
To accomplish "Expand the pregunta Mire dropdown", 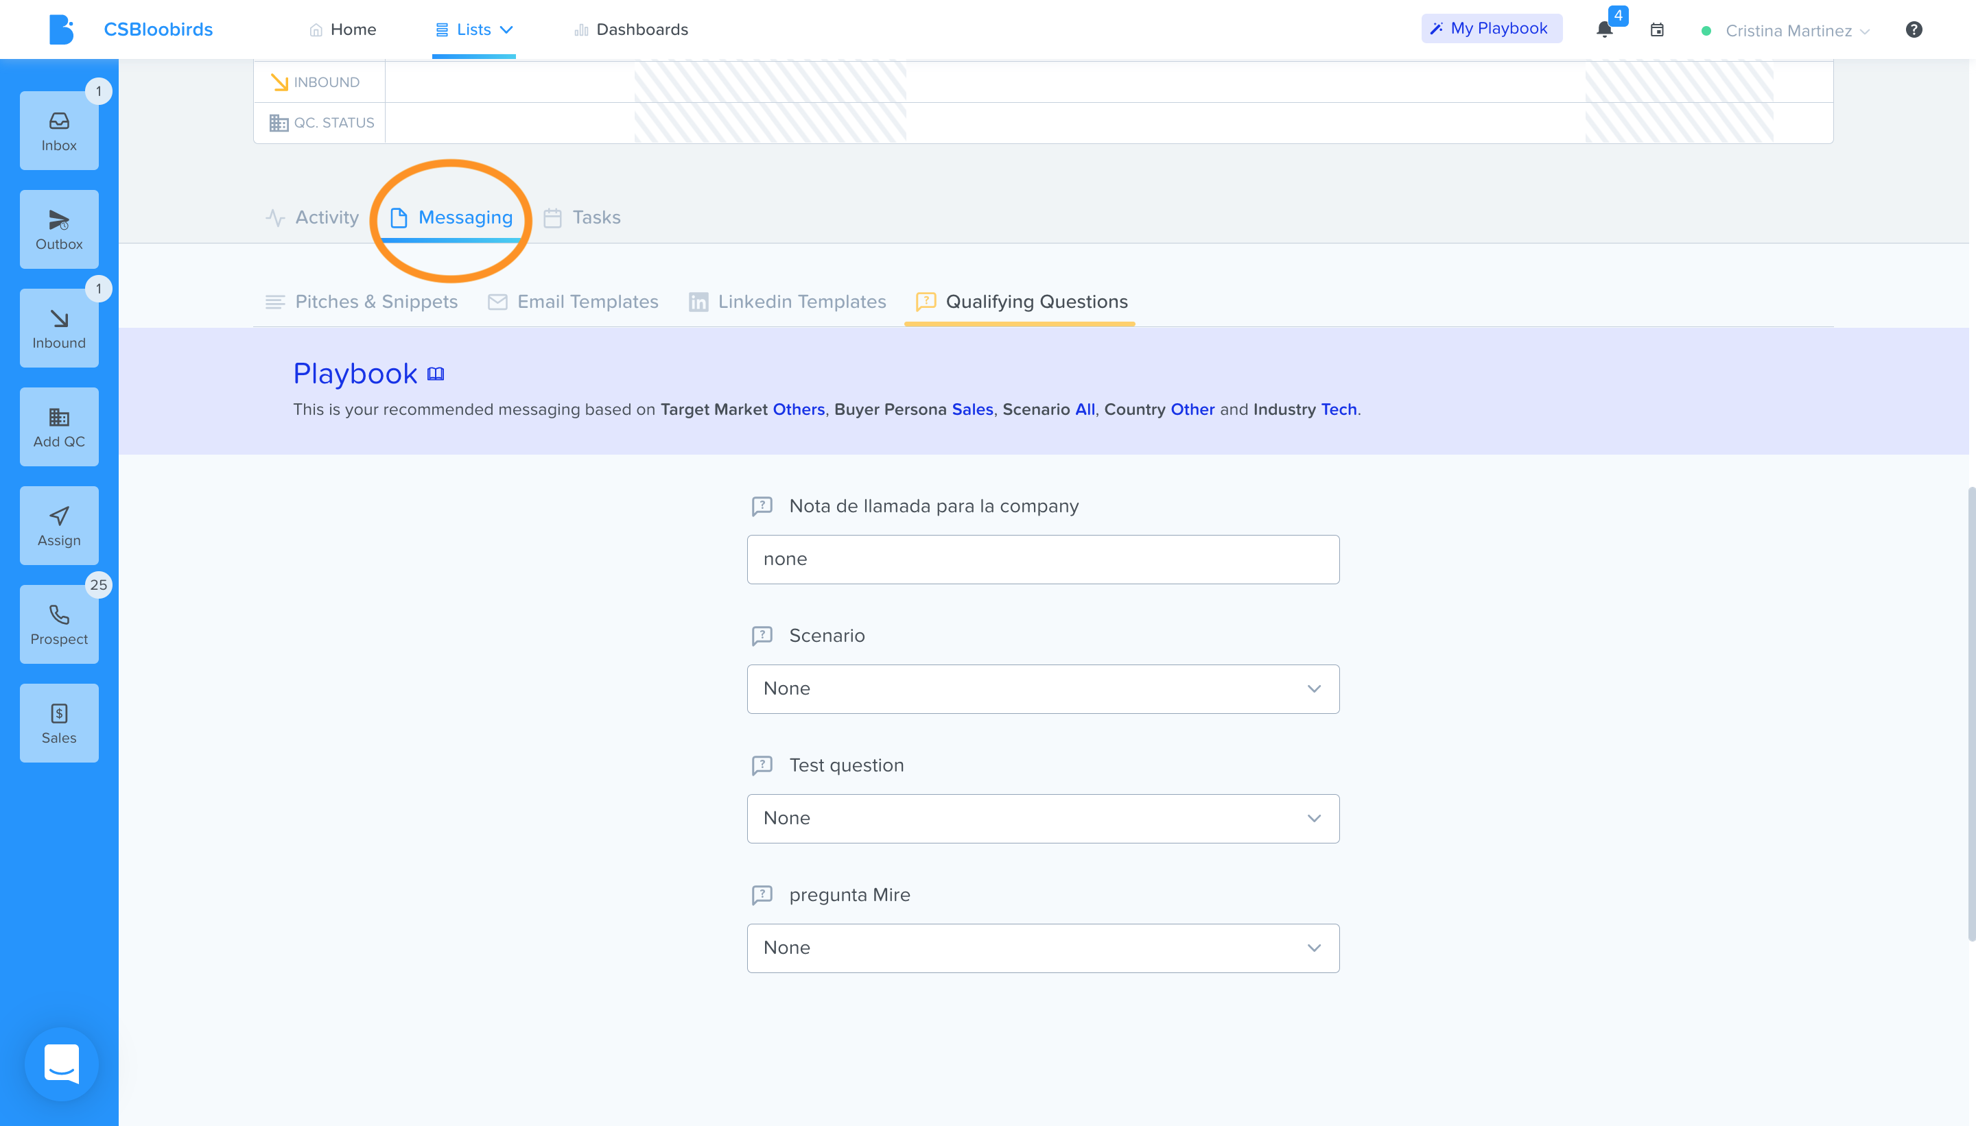I will 1043,948.
